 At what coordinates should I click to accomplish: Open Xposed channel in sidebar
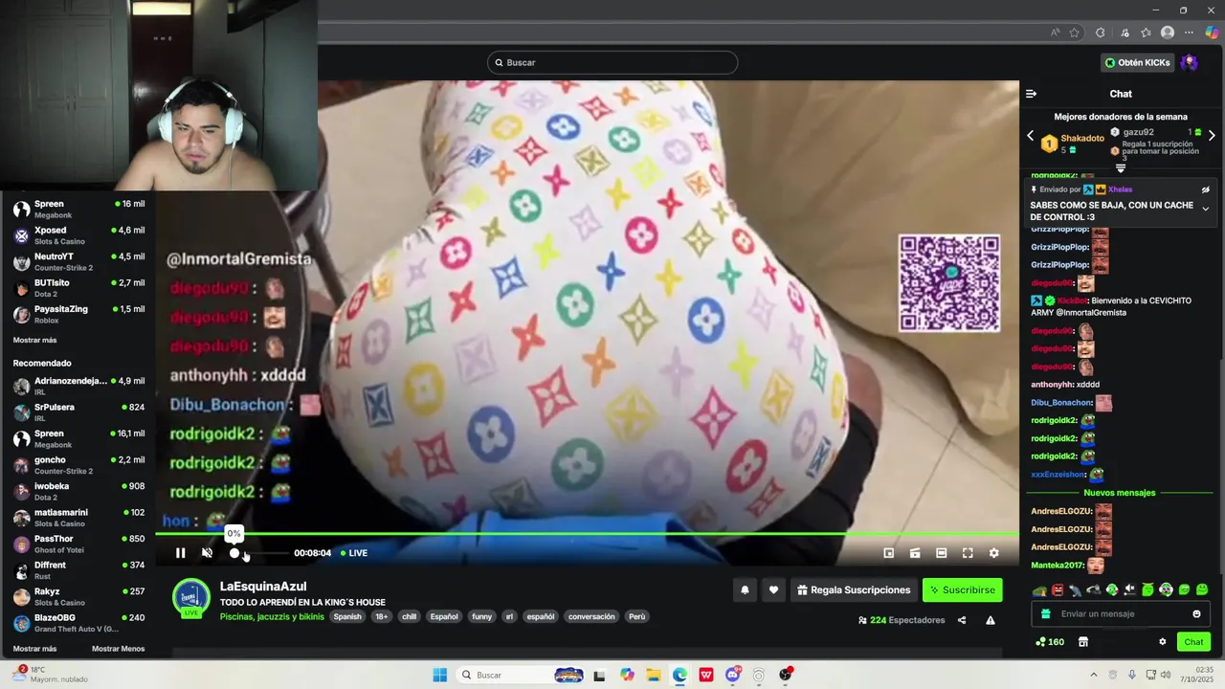[x=78, y=235]
